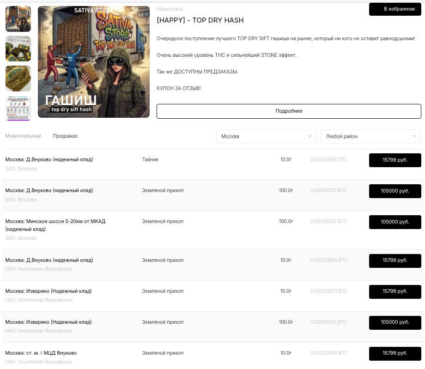Select the Минское шоссе 5-20км listing title

55,225
